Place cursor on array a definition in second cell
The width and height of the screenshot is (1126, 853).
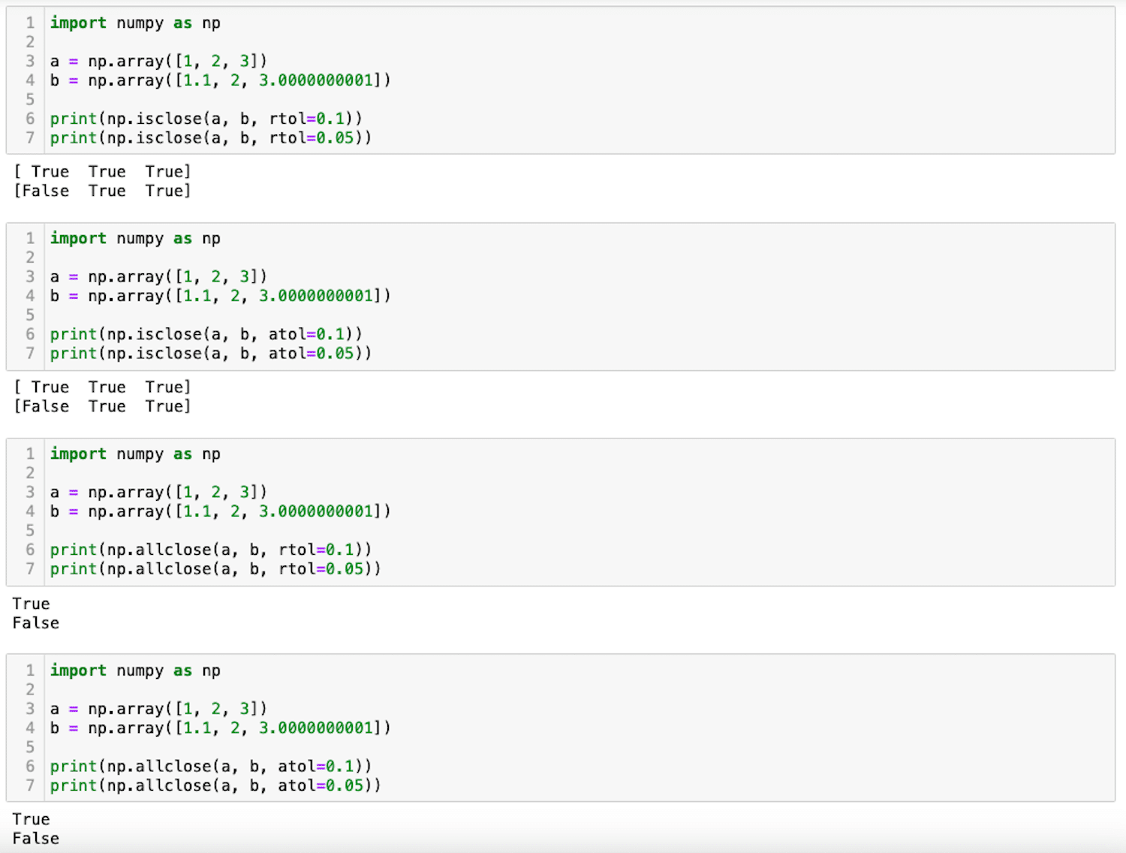point(158,277)
